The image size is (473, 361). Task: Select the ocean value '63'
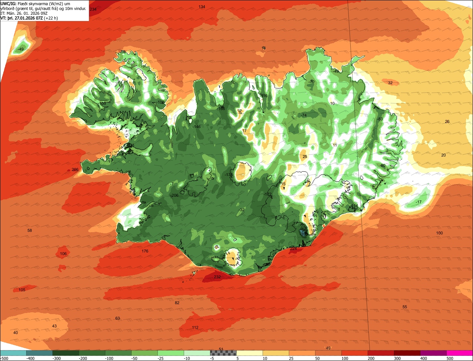(118, 319)
